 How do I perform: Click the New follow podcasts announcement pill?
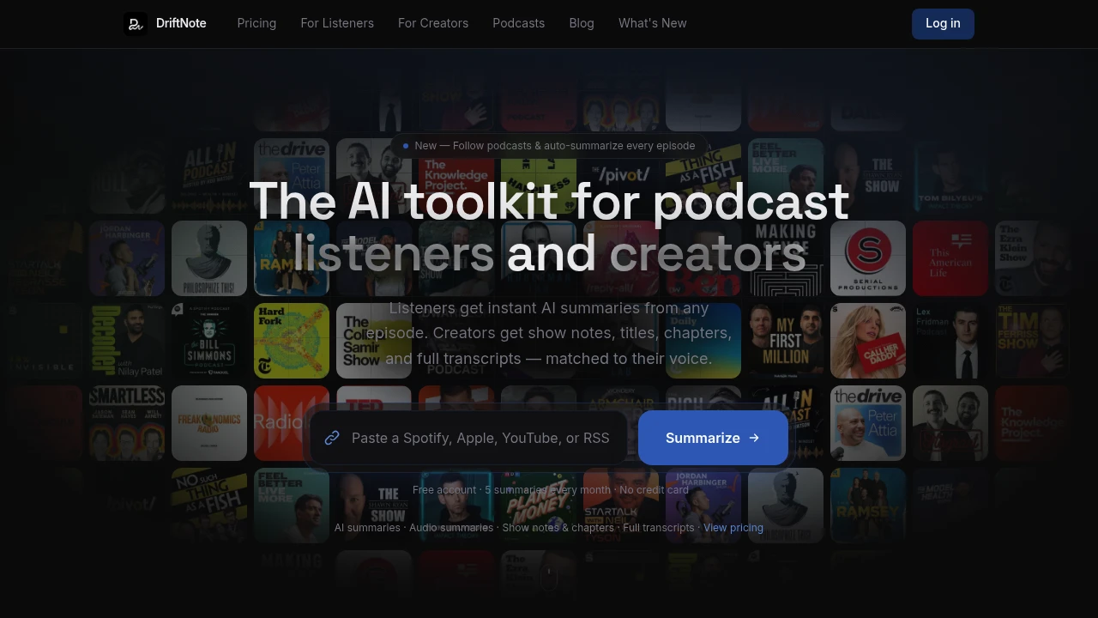click(x=549, y=146)
